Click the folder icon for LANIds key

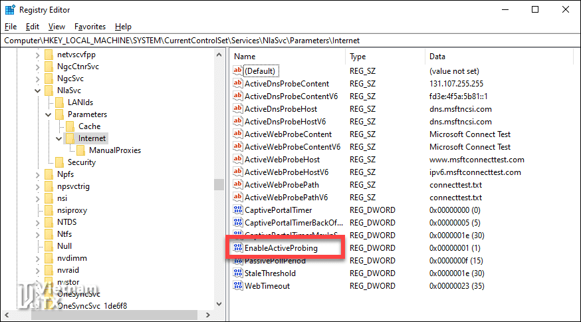coord(60,102)
